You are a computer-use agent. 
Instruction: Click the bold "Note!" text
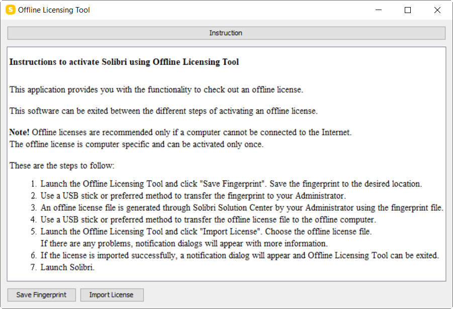point(19,132)
